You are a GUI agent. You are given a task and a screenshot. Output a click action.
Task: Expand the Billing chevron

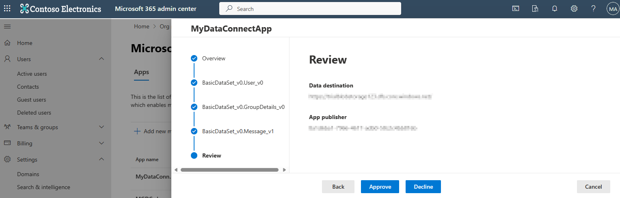(x=102, y=143)
